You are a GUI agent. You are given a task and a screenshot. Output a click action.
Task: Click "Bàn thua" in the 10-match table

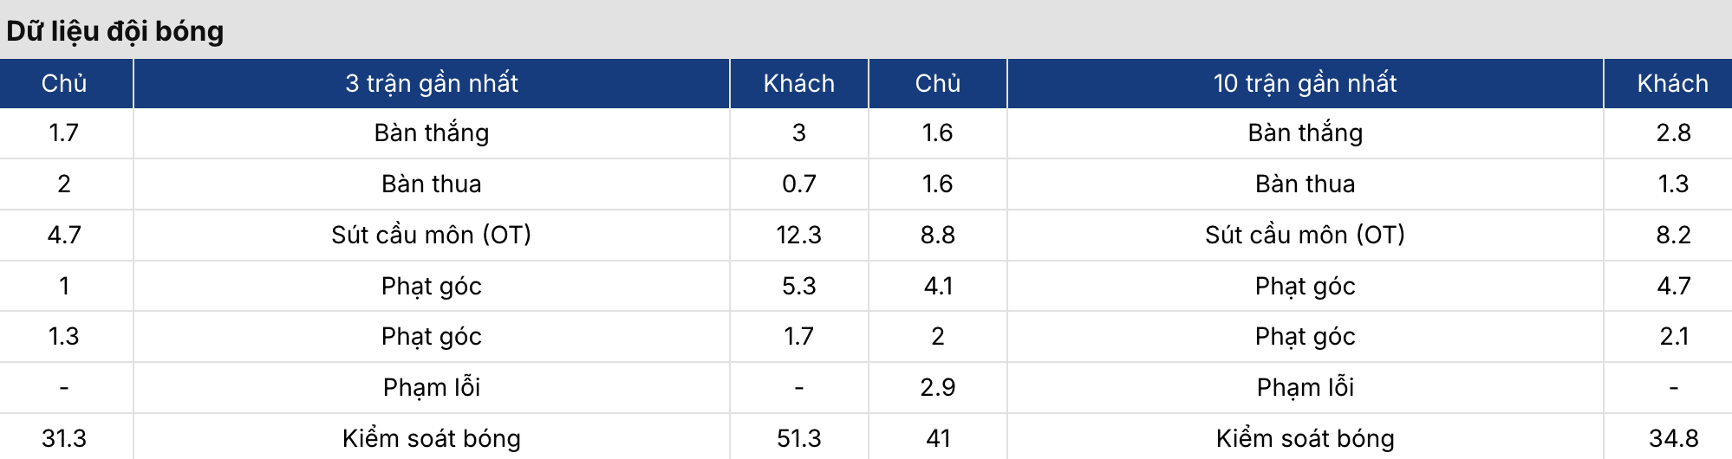tap(1305, 184)
